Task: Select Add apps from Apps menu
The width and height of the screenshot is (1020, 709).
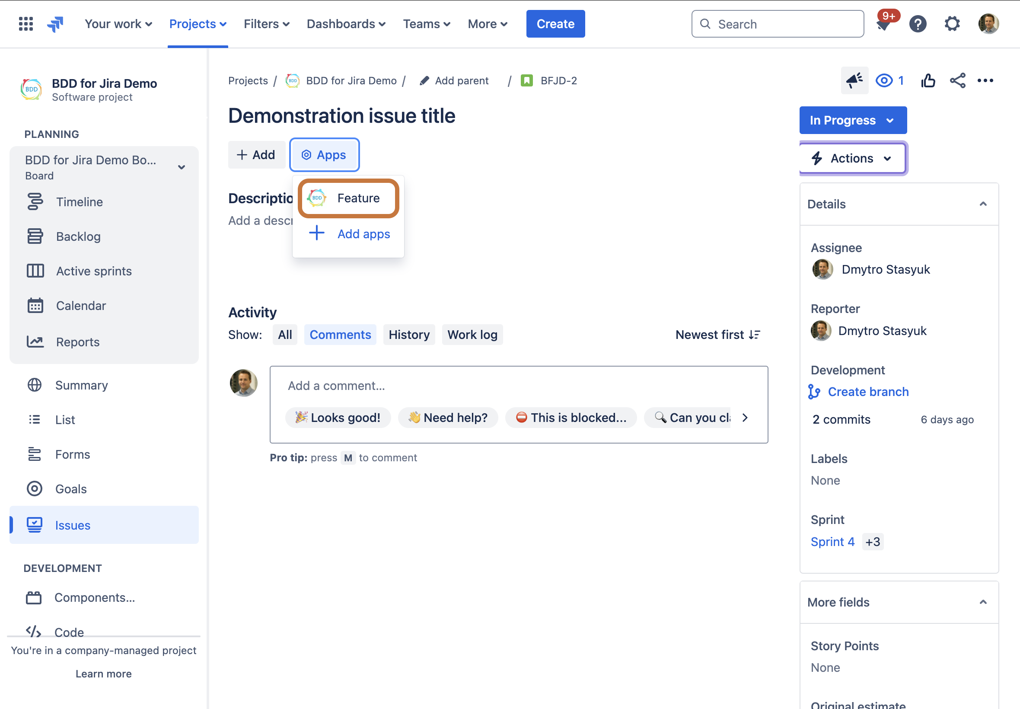Action: point(348,234)
